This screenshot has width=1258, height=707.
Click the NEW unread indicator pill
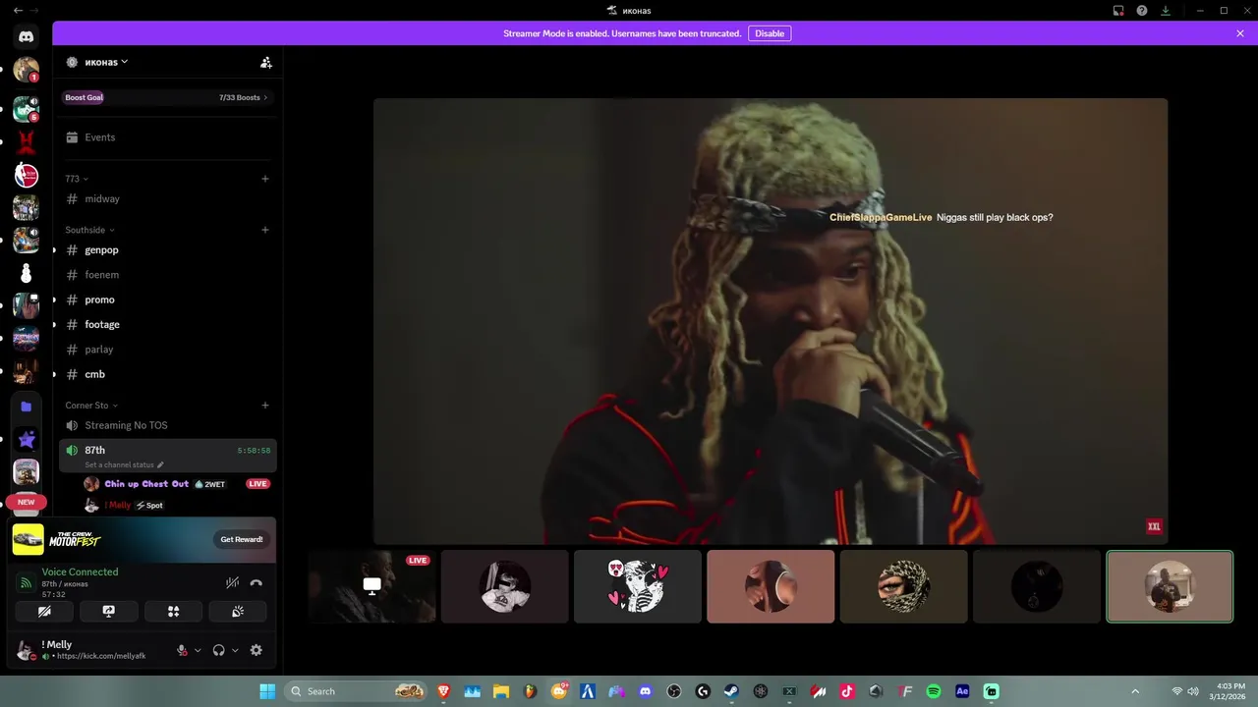pos(27,502)
